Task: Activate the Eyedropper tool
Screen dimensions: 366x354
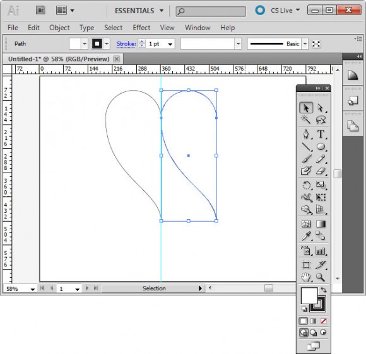Action: 306,236
